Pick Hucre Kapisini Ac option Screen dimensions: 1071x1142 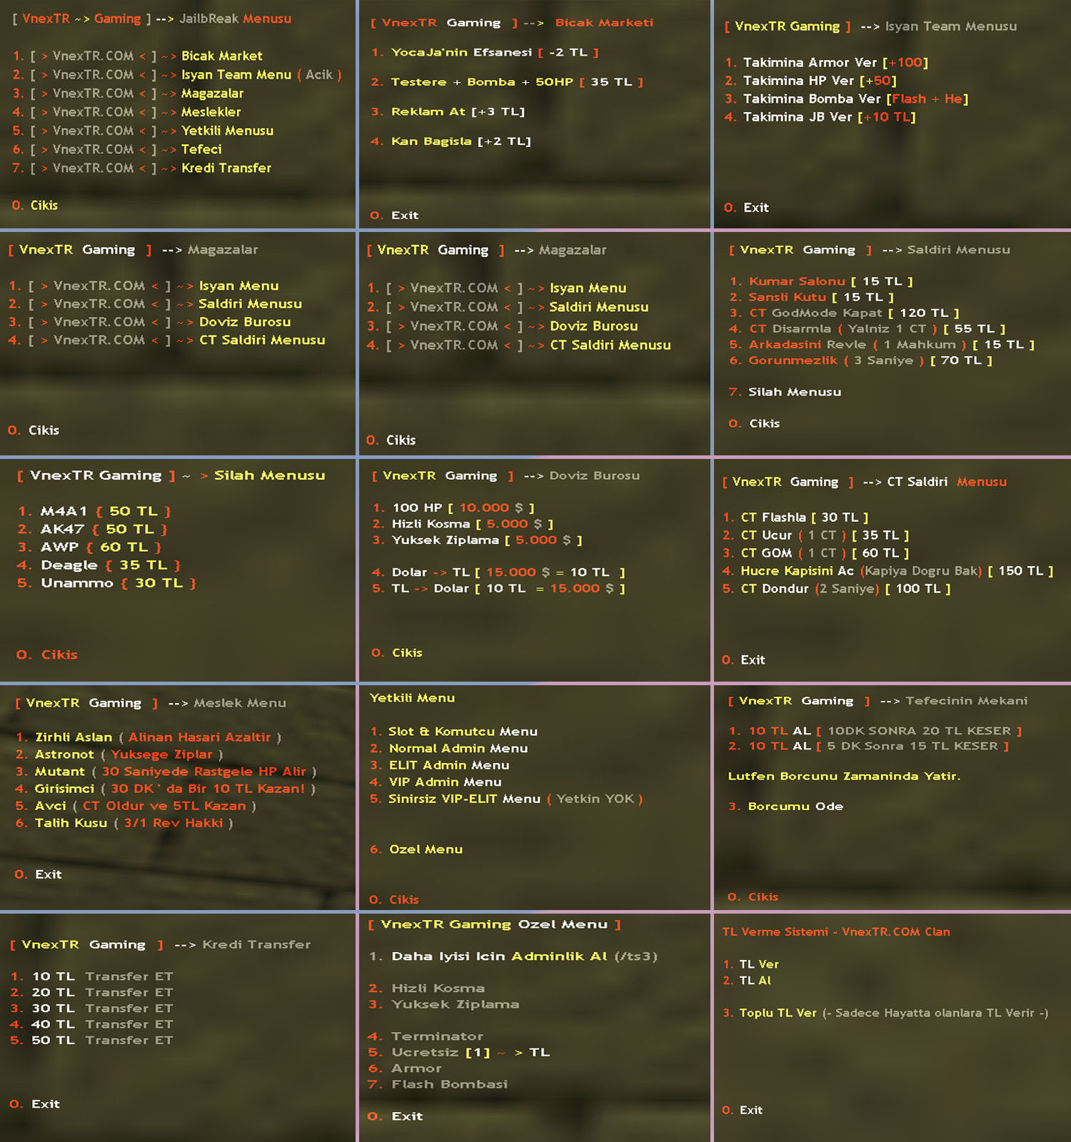pos(888,571)
